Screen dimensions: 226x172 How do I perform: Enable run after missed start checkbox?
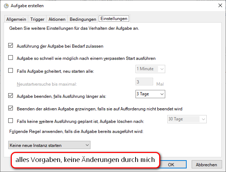pos(10,58)
